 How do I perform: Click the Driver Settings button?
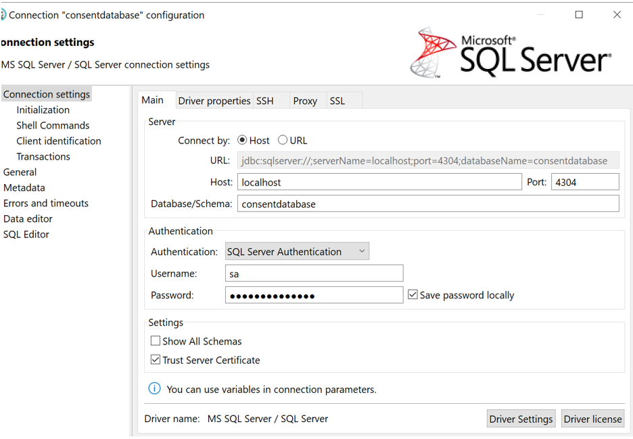[521, 418]
